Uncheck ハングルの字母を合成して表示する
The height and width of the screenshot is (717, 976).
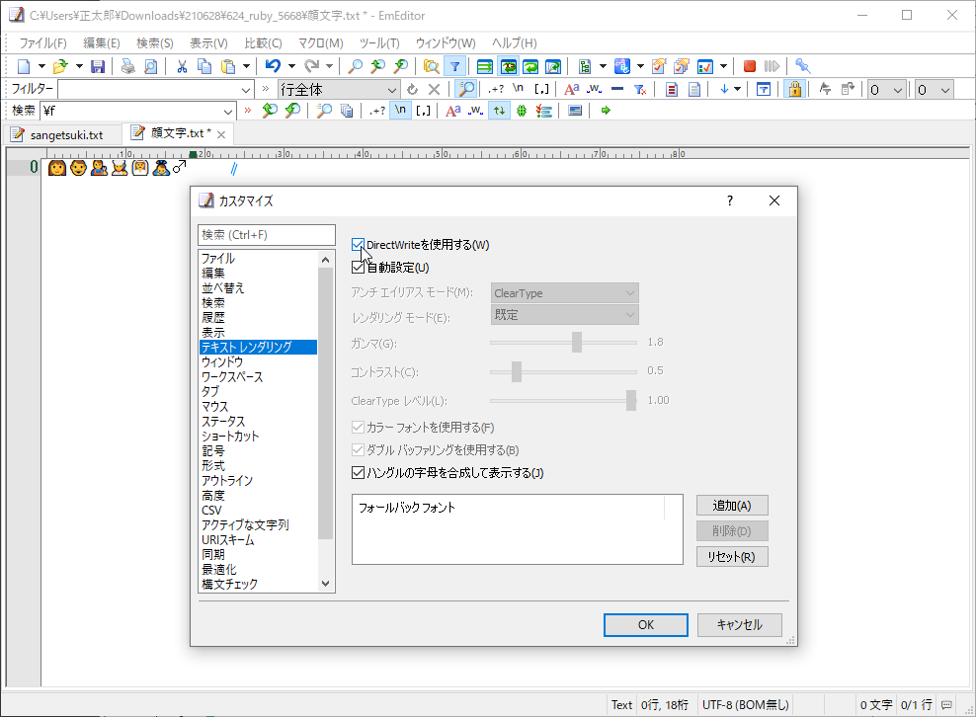[358, 472]
